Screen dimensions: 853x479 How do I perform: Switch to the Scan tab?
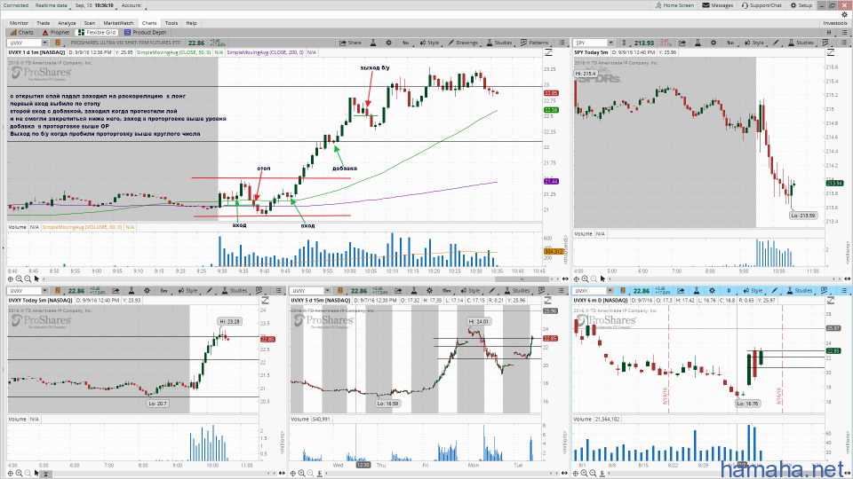(89, 23)
